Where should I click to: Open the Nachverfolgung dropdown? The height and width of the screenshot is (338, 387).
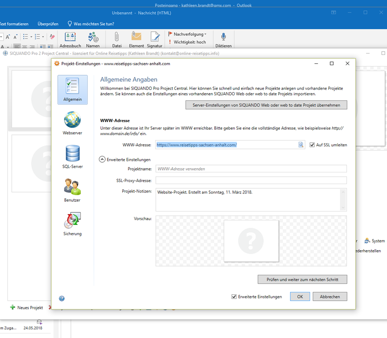pyautogui.click(x=187, y=34)
